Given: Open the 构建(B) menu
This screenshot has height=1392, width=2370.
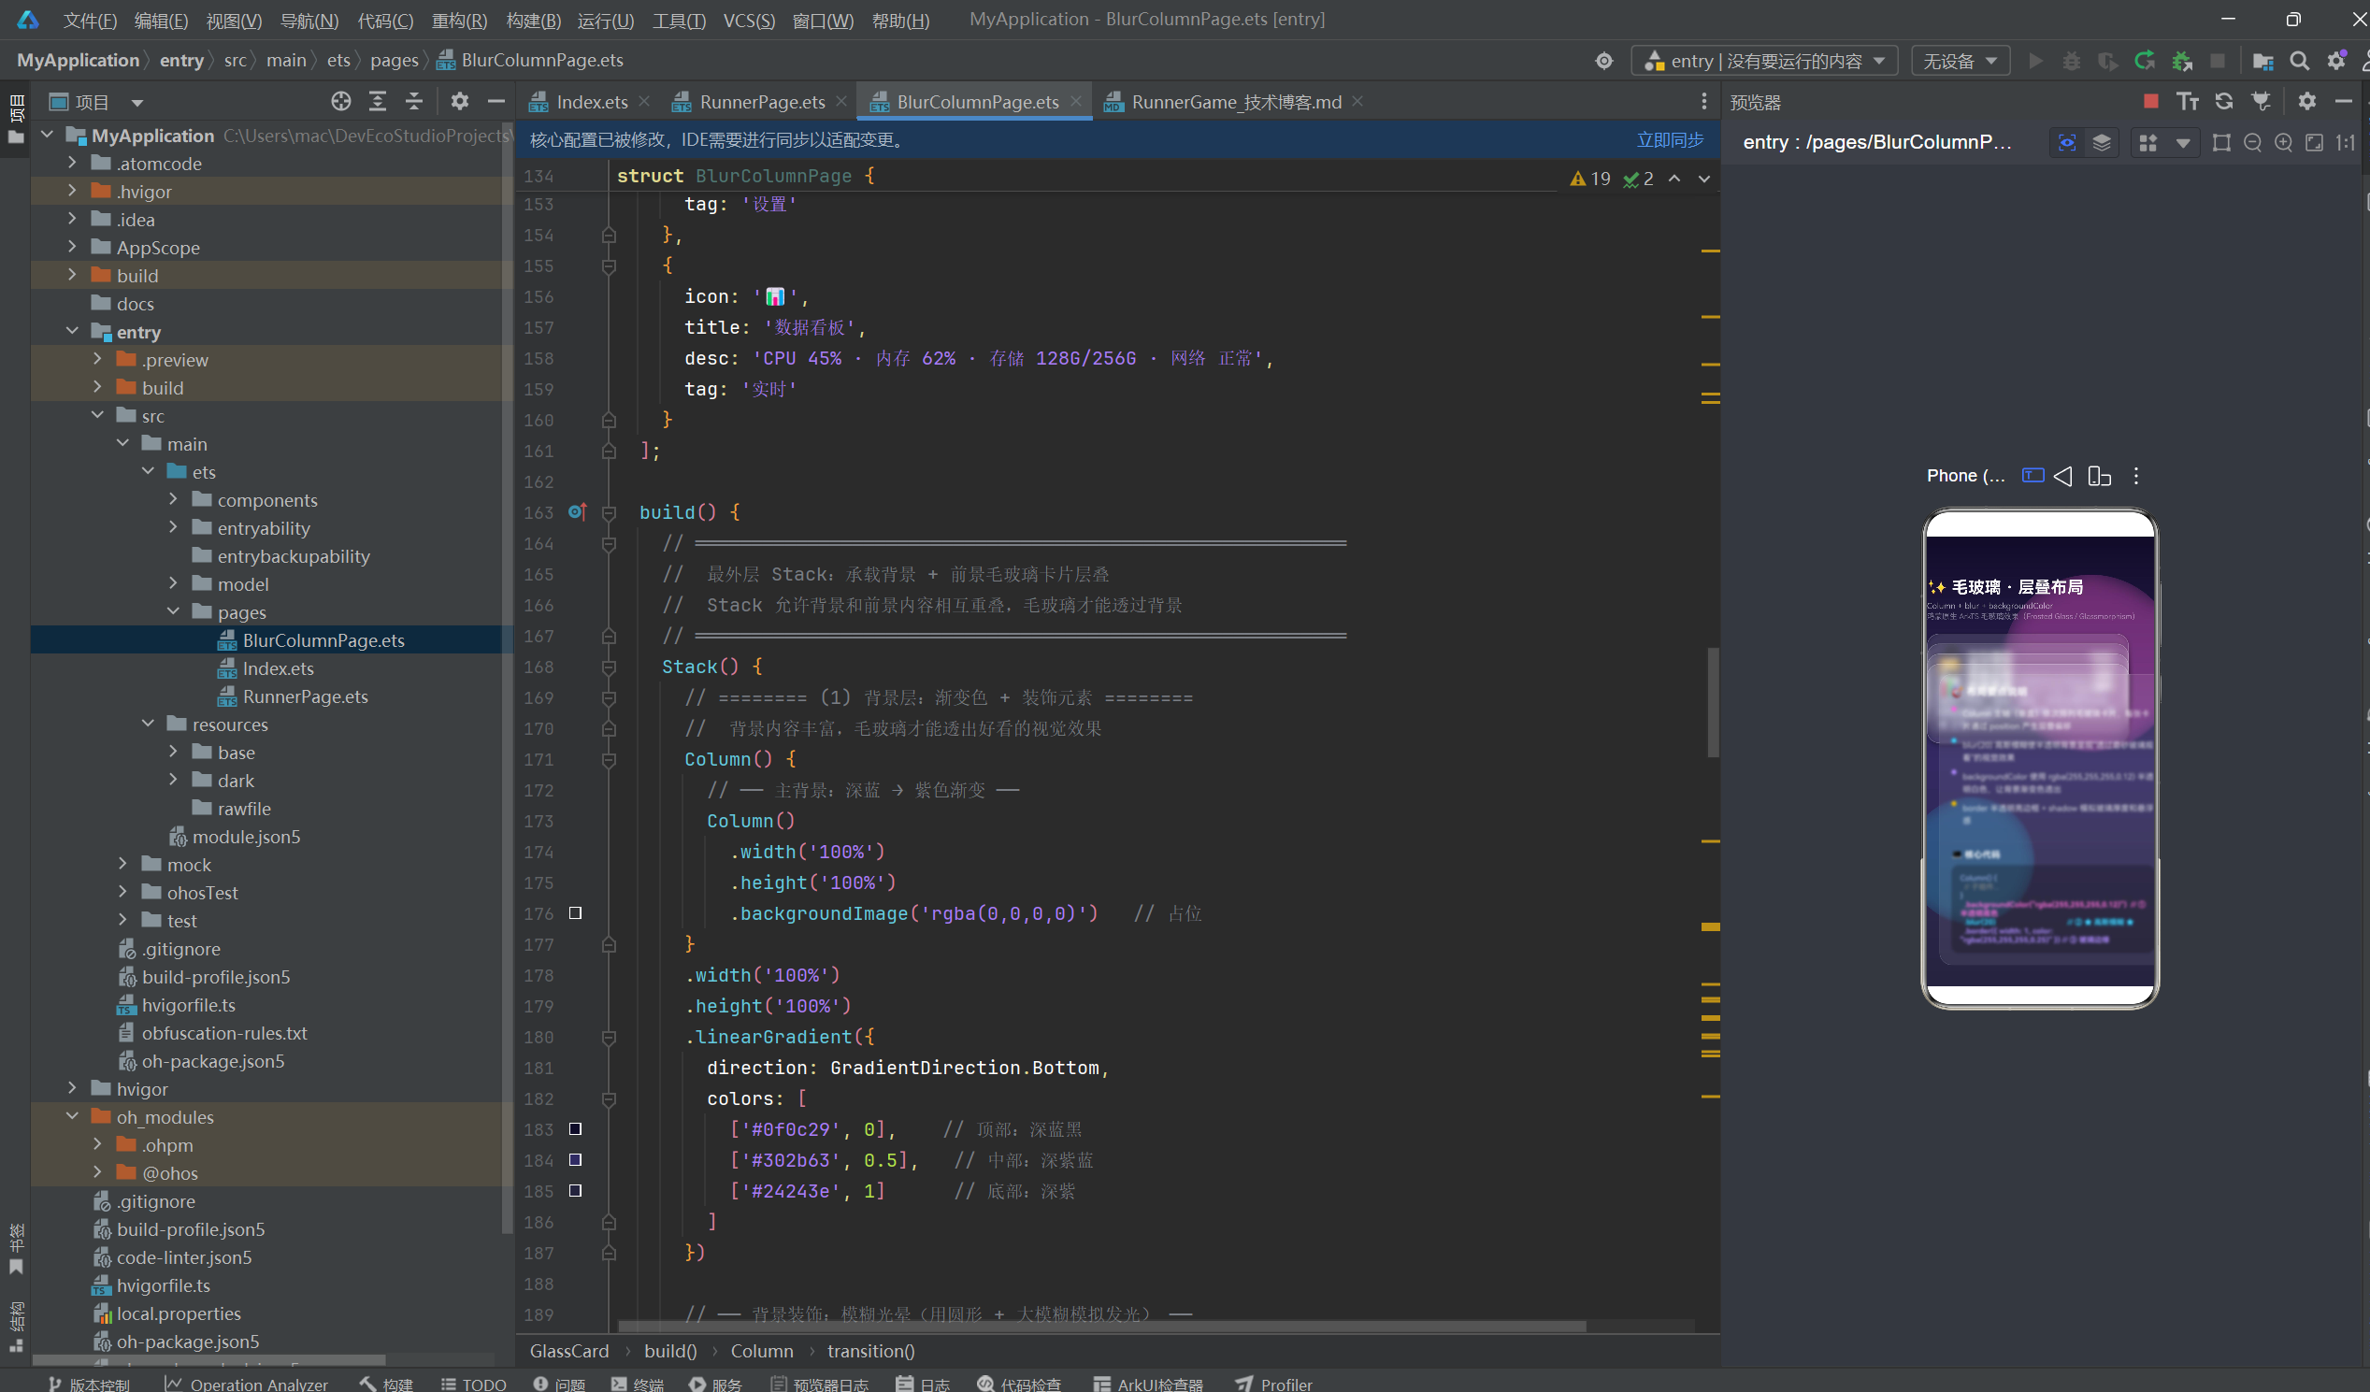Looking at the screenshot, I should pos(533,20).
